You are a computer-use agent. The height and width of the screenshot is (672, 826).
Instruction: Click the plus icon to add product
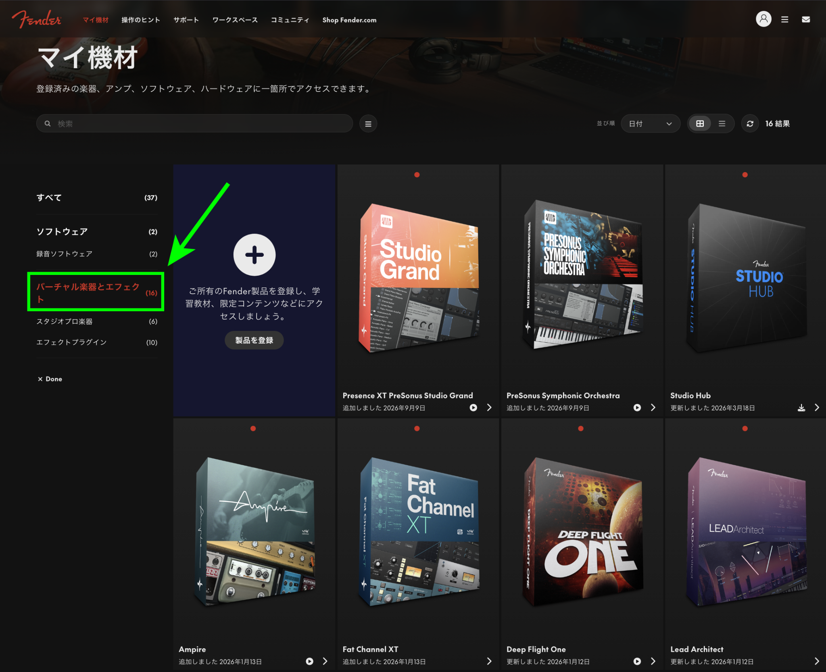(254, 255)
